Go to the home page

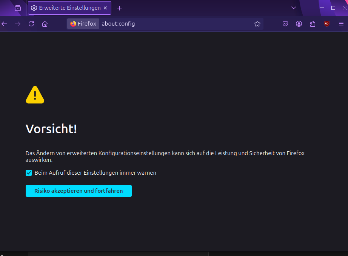[x=45, y=24]
